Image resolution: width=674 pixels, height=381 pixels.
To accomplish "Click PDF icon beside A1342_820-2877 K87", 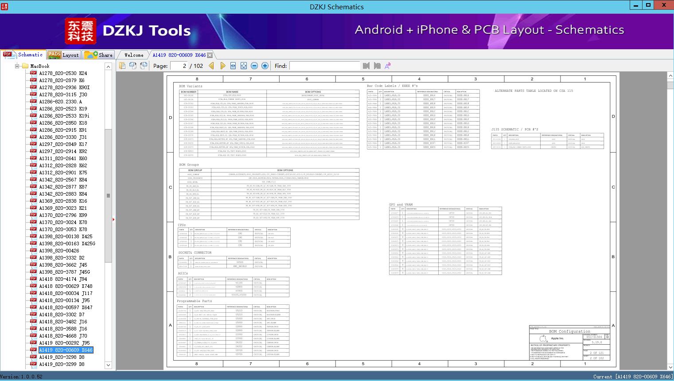I will [33, 187].
